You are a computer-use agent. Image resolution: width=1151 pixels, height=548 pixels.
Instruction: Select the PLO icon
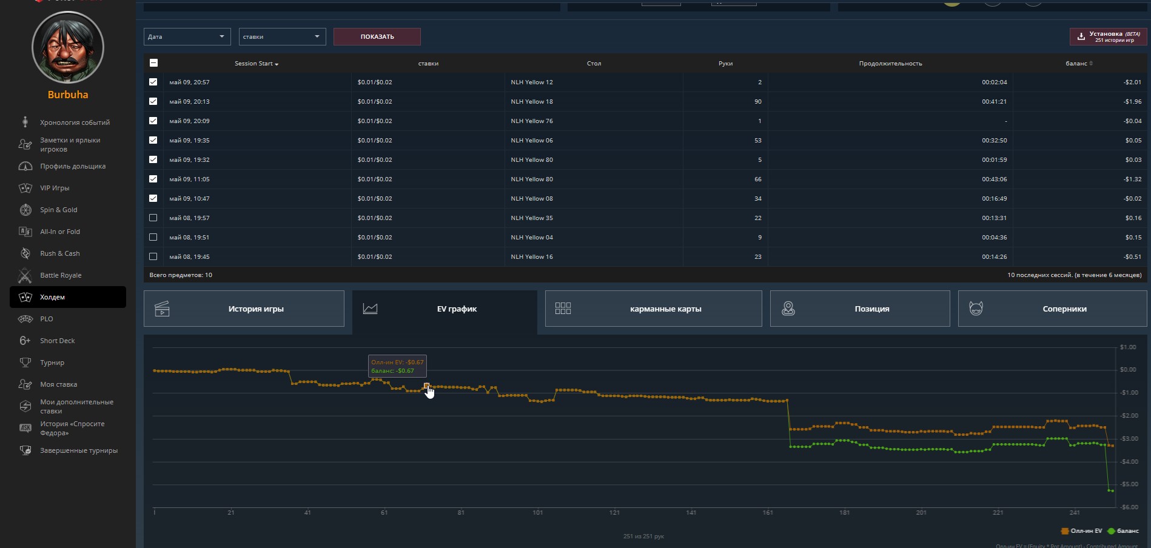(x=25, y=319)
